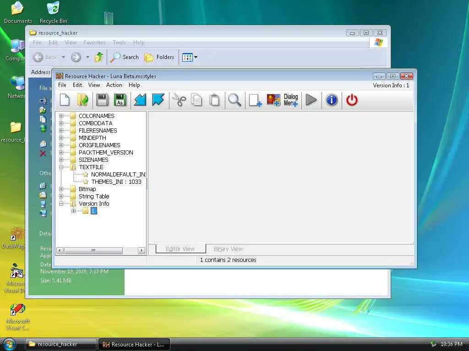This screenshot has width=469, height=351.
Task: Open the Explorer Views dropdown arrow
Action: pos(196,57)
